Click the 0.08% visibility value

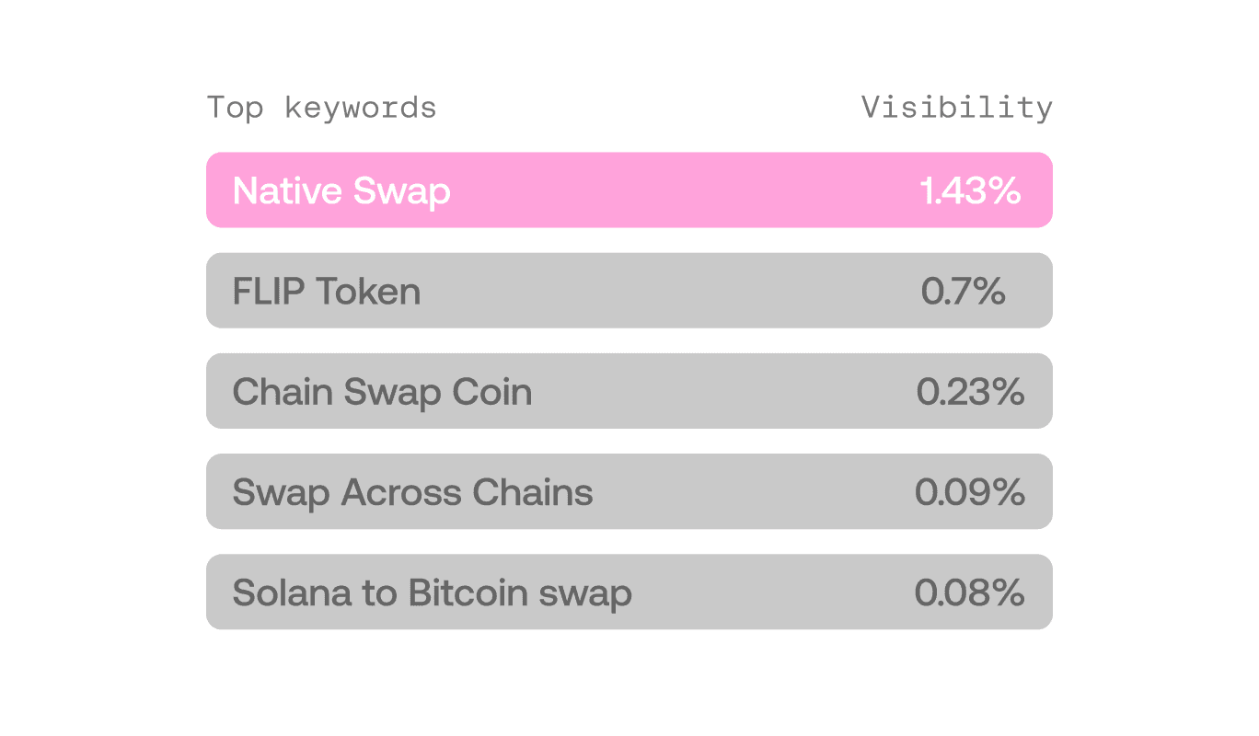970,592
